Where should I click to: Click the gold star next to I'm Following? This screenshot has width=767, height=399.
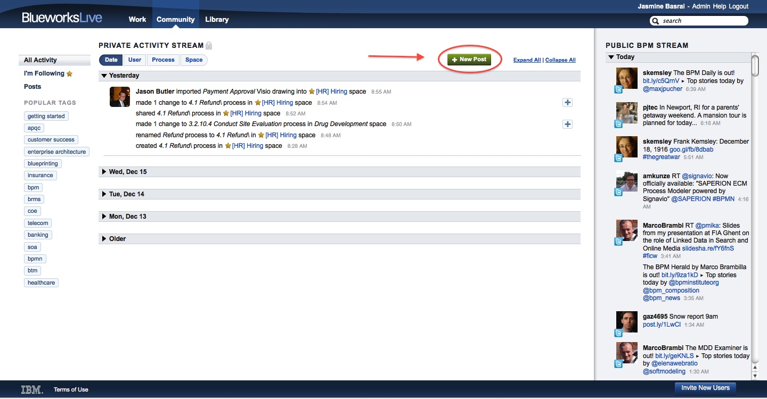click(69, 73)
